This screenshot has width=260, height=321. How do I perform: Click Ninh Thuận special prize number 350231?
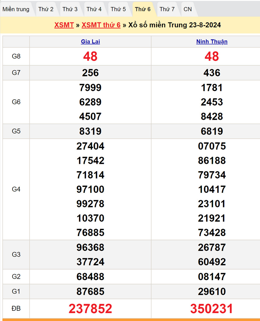tap(212, 309)
